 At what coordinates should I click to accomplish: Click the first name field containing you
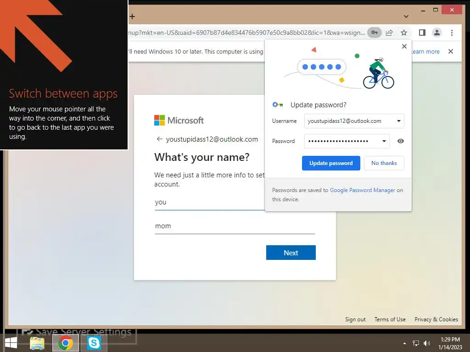click(x=209, y=202)
